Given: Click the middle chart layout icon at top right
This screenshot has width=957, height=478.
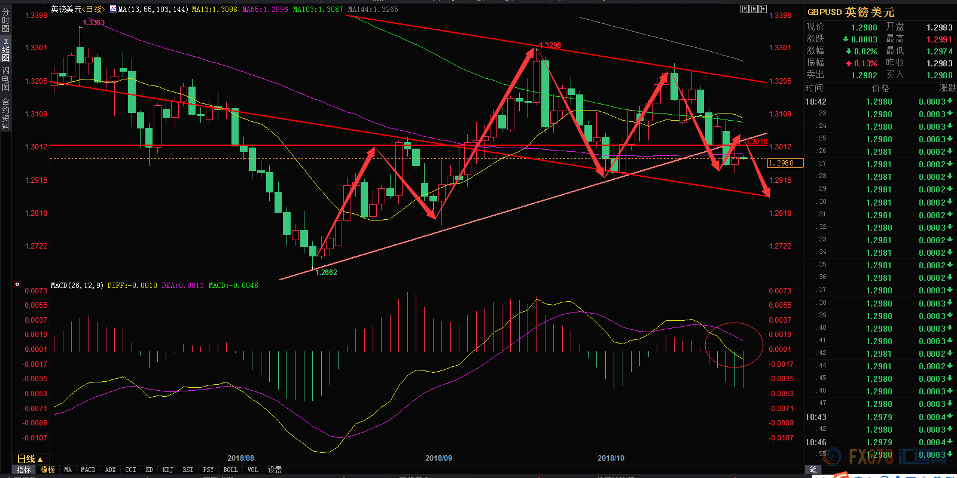Looking at the screenshot, I should click(x=754, y=9).
